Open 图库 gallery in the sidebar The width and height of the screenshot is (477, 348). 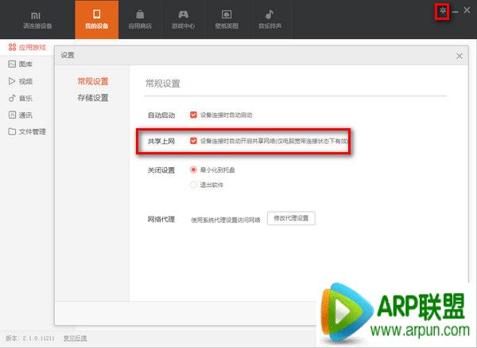(26, 65)
